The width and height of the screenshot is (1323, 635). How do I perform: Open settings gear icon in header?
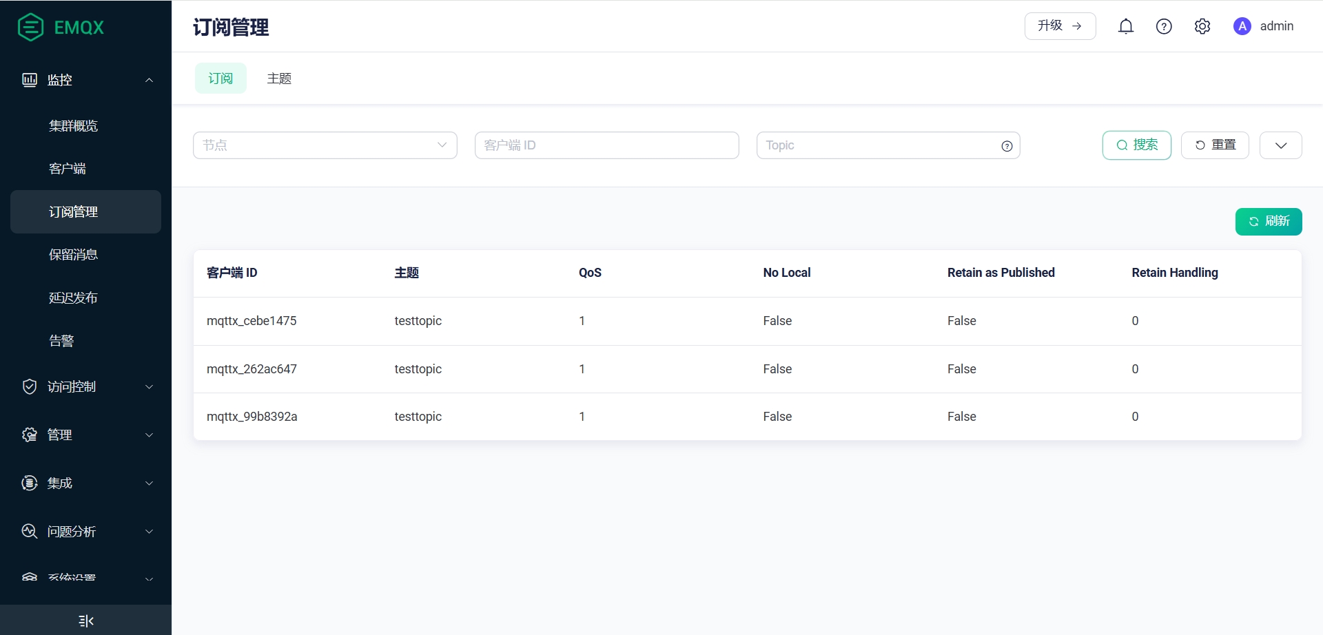1202,26
